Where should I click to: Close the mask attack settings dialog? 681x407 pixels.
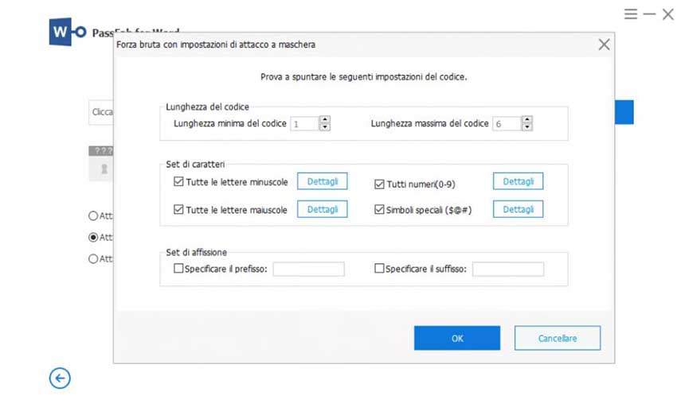point(604,45)
